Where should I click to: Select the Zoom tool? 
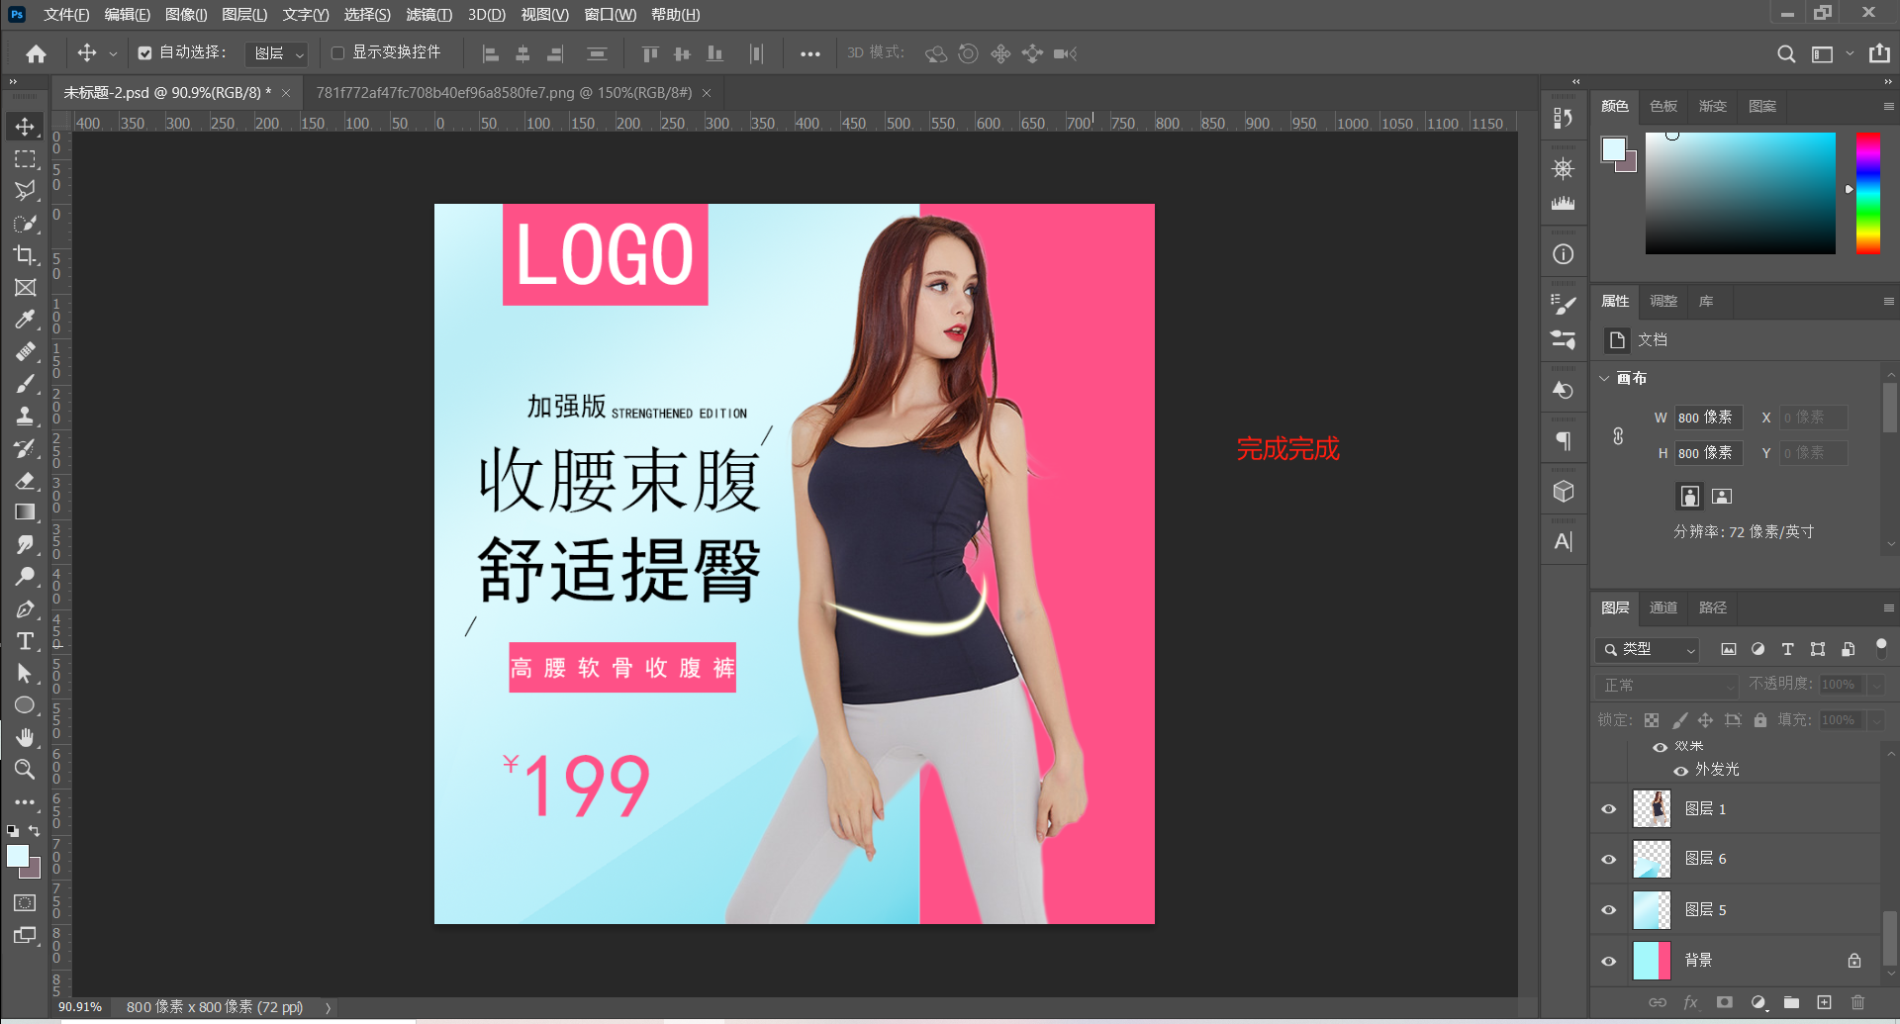[25, 769]
